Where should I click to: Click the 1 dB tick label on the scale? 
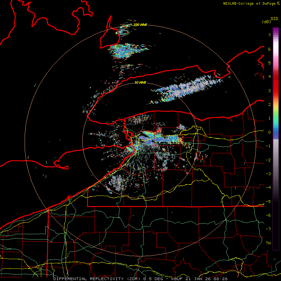(x=269, y=118)
